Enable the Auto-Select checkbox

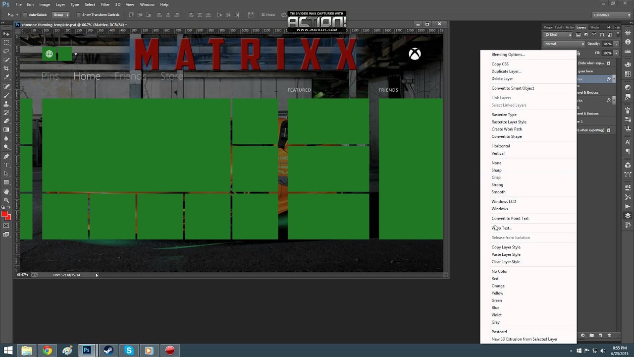(x=25, y=15)
